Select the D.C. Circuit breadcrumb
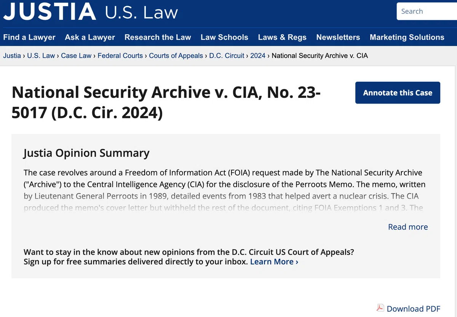Screen dimensions: 457x317 pos(227,56)
